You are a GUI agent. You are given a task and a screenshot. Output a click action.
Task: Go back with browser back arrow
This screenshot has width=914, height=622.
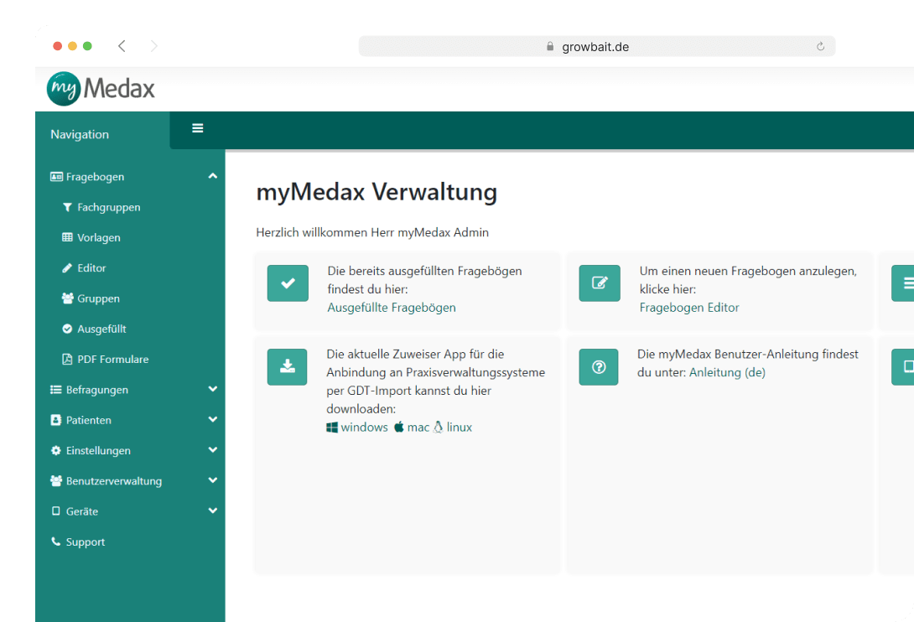coord(122,46)
